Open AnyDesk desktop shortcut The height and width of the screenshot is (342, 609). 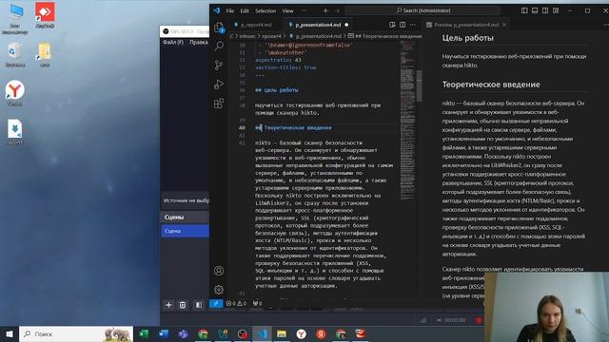click(x=45, y=15)
